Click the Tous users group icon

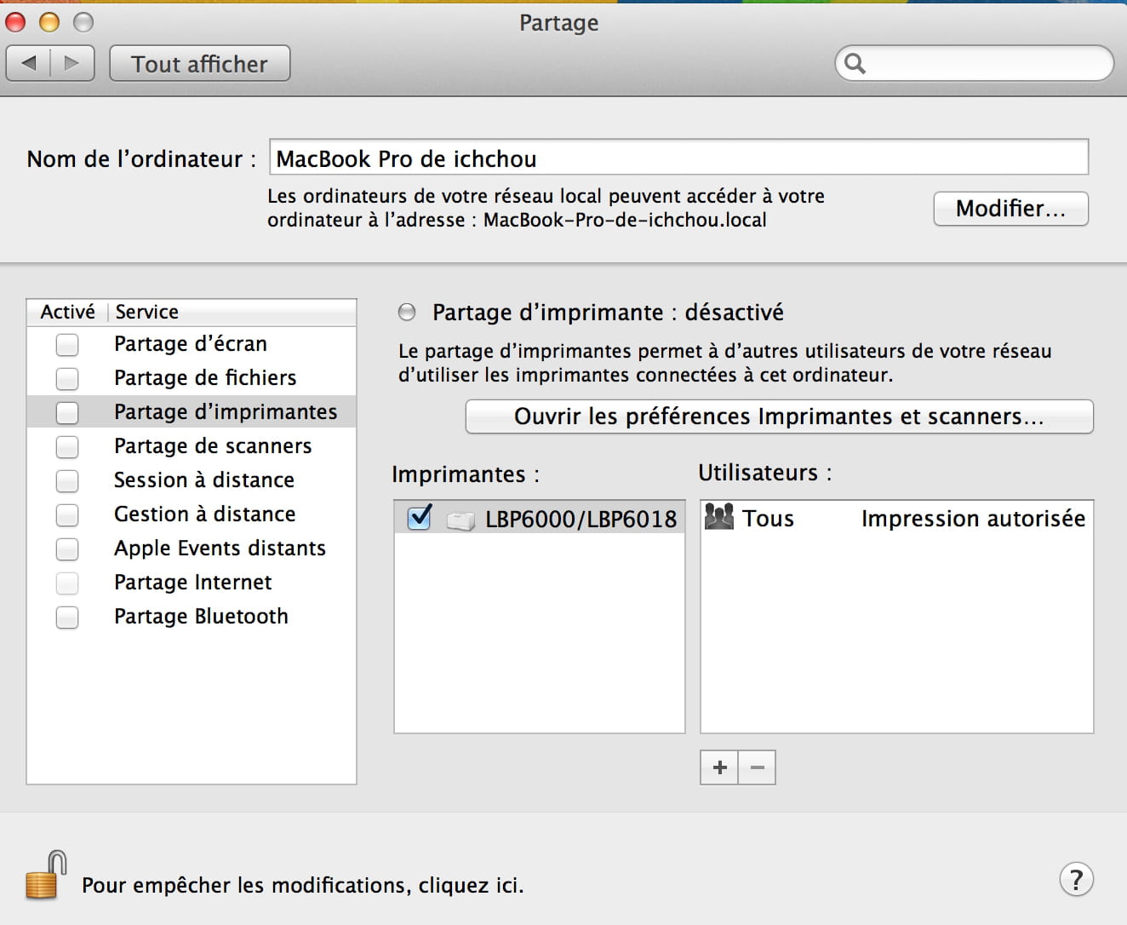click(x=719, y=517)
